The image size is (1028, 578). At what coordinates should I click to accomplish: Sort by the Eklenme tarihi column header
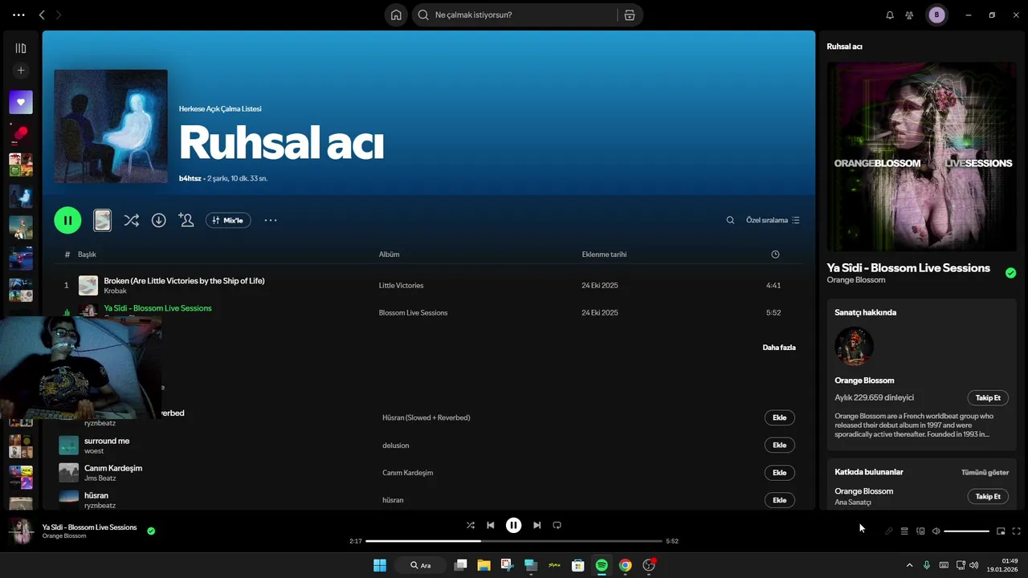click(604, 254)
